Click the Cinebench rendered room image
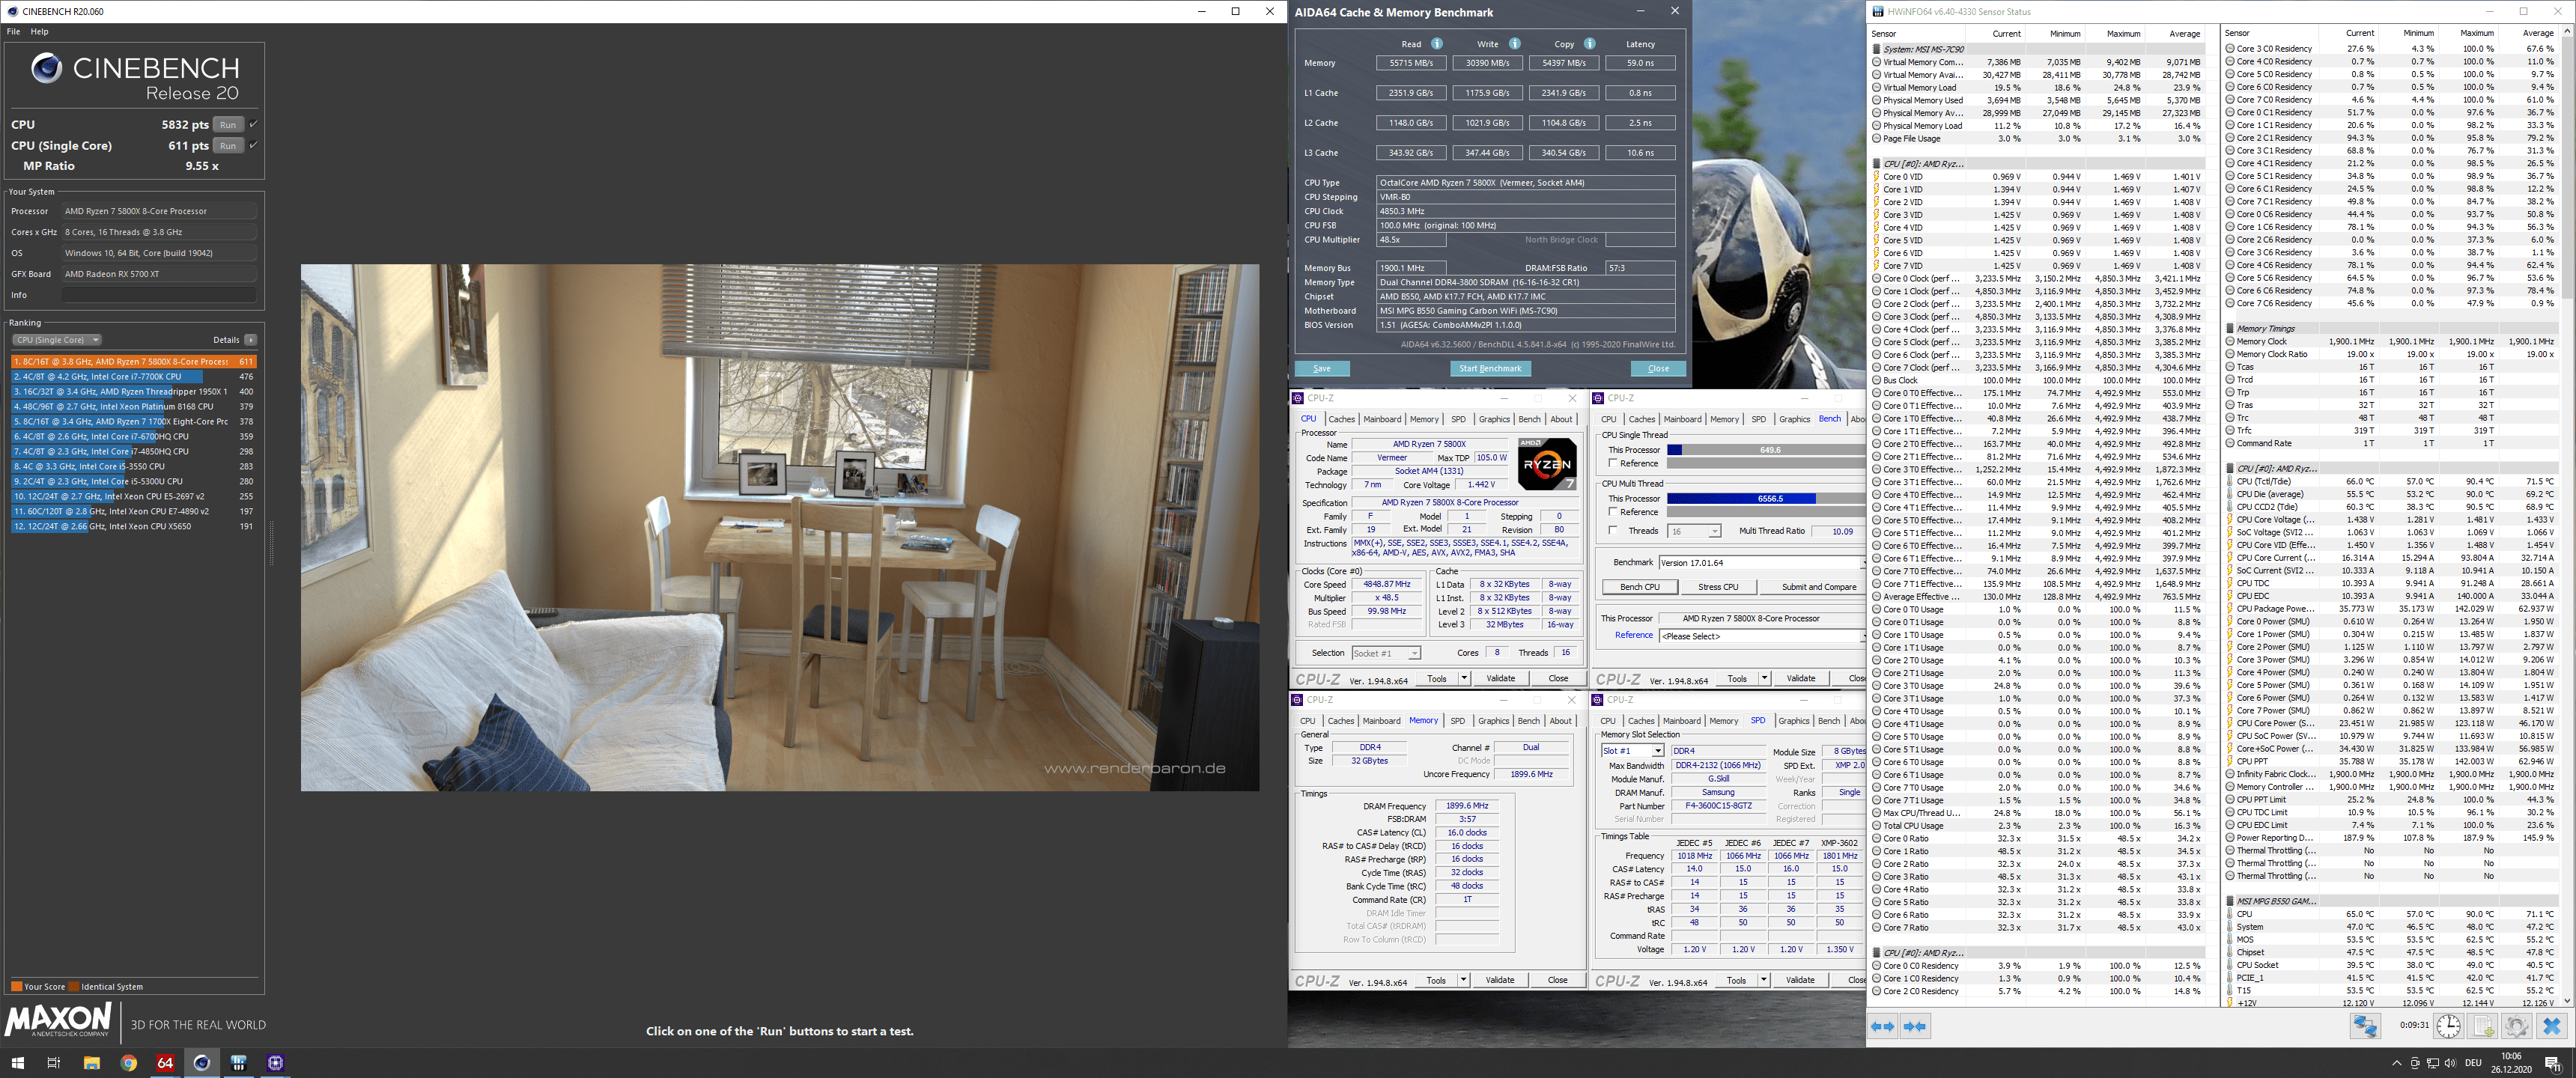The width and height of the screenshot is (2576, 1078). tap(780, 528)
